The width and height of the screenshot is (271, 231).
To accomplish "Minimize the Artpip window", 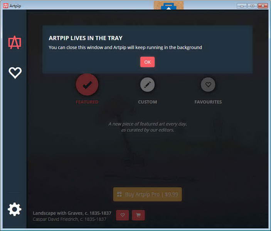I will pyautogui.click(x=242, y=5).
